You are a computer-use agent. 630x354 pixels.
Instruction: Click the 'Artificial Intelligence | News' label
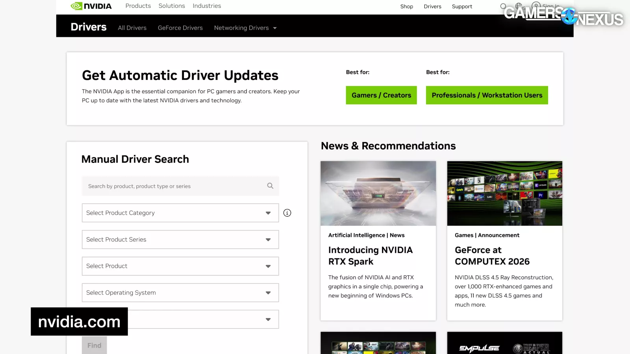(367, 235)
